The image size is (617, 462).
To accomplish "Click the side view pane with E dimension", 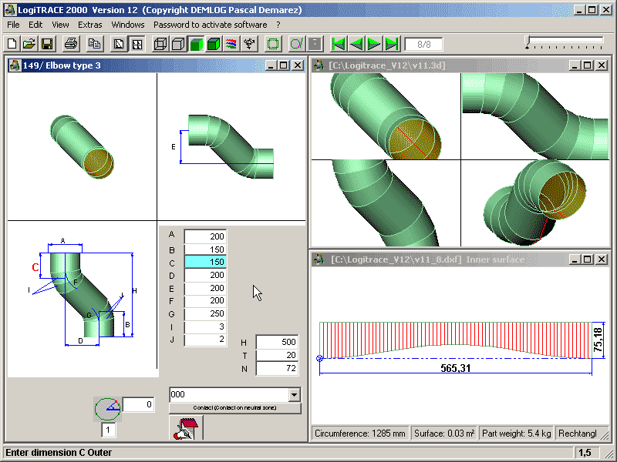I will [x=231, y=146].
